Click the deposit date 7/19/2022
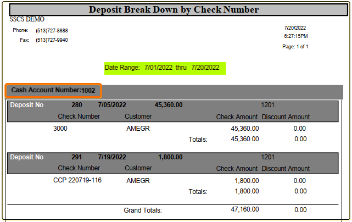Viewport: 352px width, 222px height. (x=112, y=157)
